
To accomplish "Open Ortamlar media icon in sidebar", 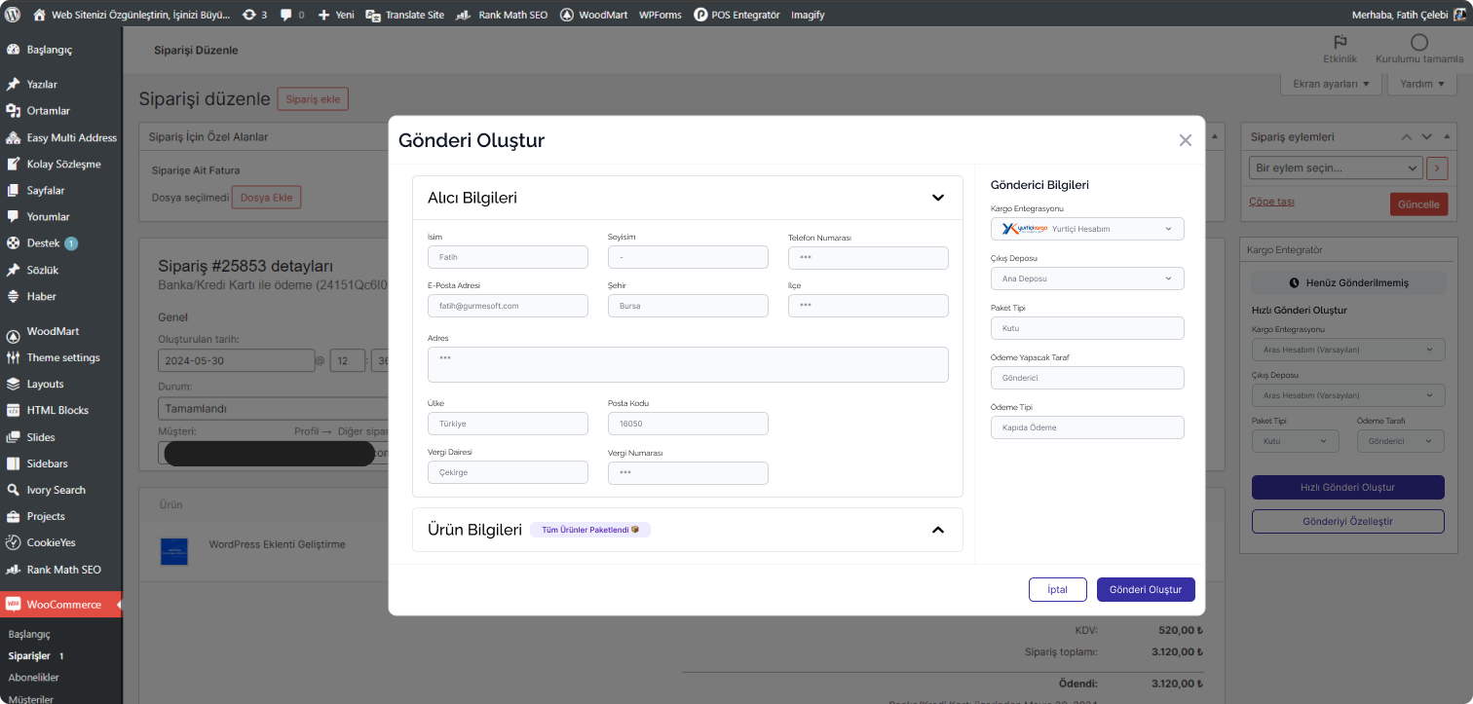I will click(14, 111).
